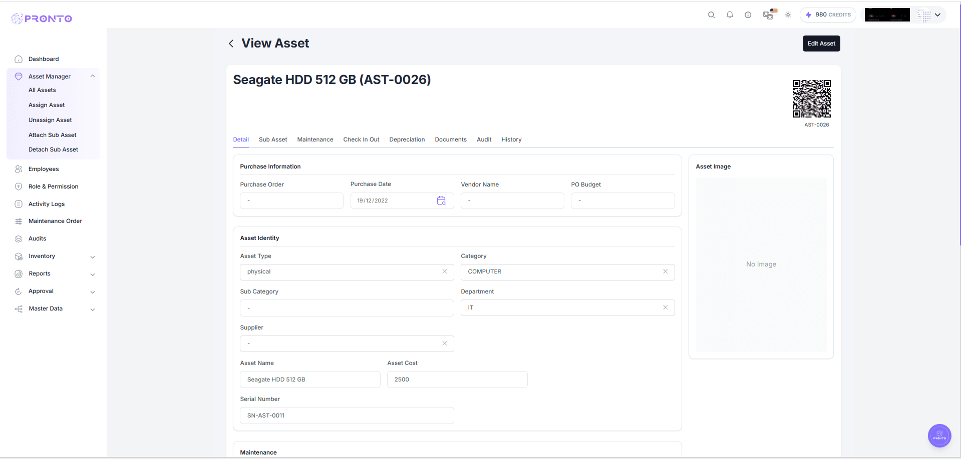
Task: Switch to the Depreciation tab
Action: (x=407, y=139)
